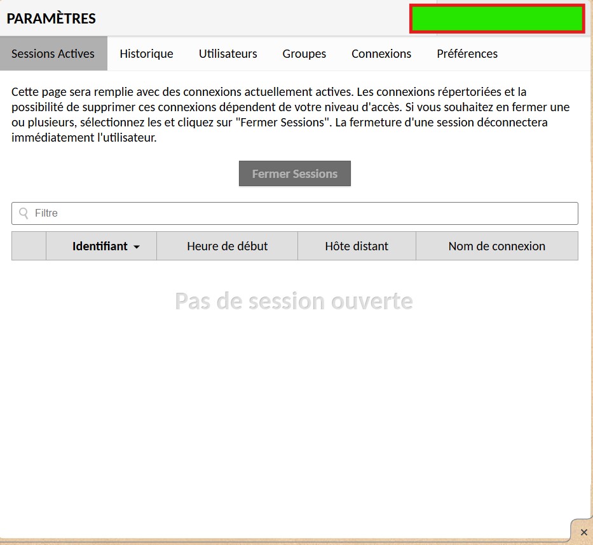
Task: Open the Préférences tab
Action: pyautogui.click(x=467, y=53)
